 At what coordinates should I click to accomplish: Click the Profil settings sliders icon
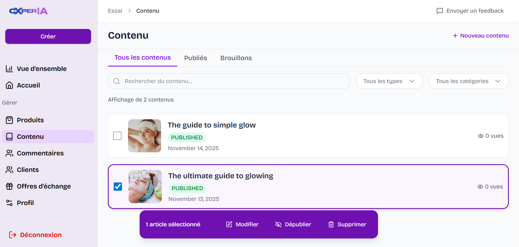tap(9, 203)
